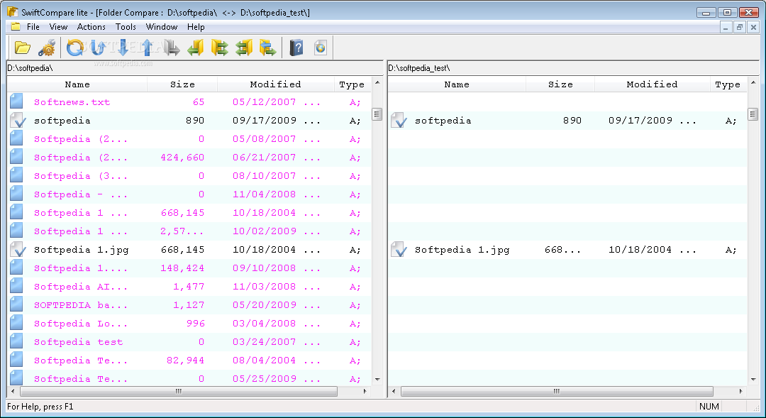Click the application icon left of File menu
Image resolution: width=766 pixels, height=418 pixels.
tap(16, 26)
